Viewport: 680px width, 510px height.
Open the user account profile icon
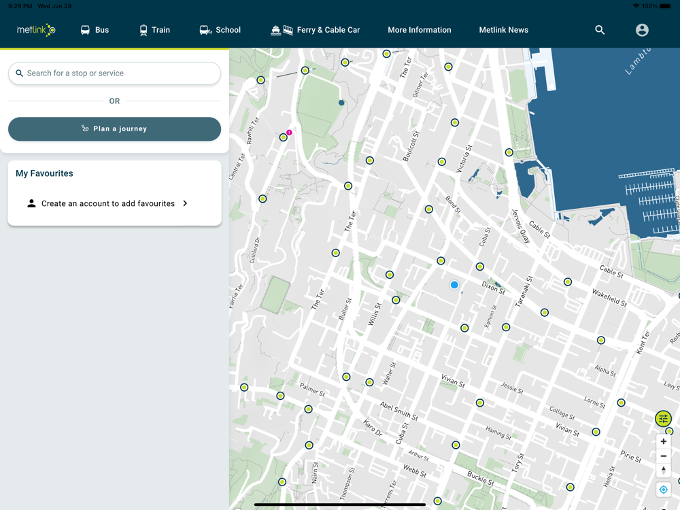click(642, 30)
